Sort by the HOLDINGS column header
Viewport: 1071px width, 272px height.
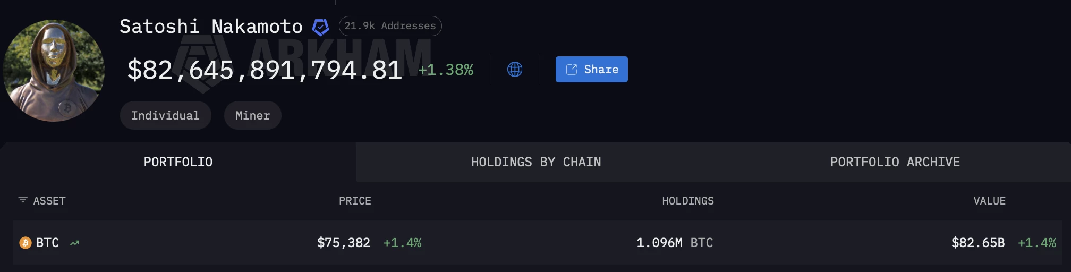(x=687, y=201)
